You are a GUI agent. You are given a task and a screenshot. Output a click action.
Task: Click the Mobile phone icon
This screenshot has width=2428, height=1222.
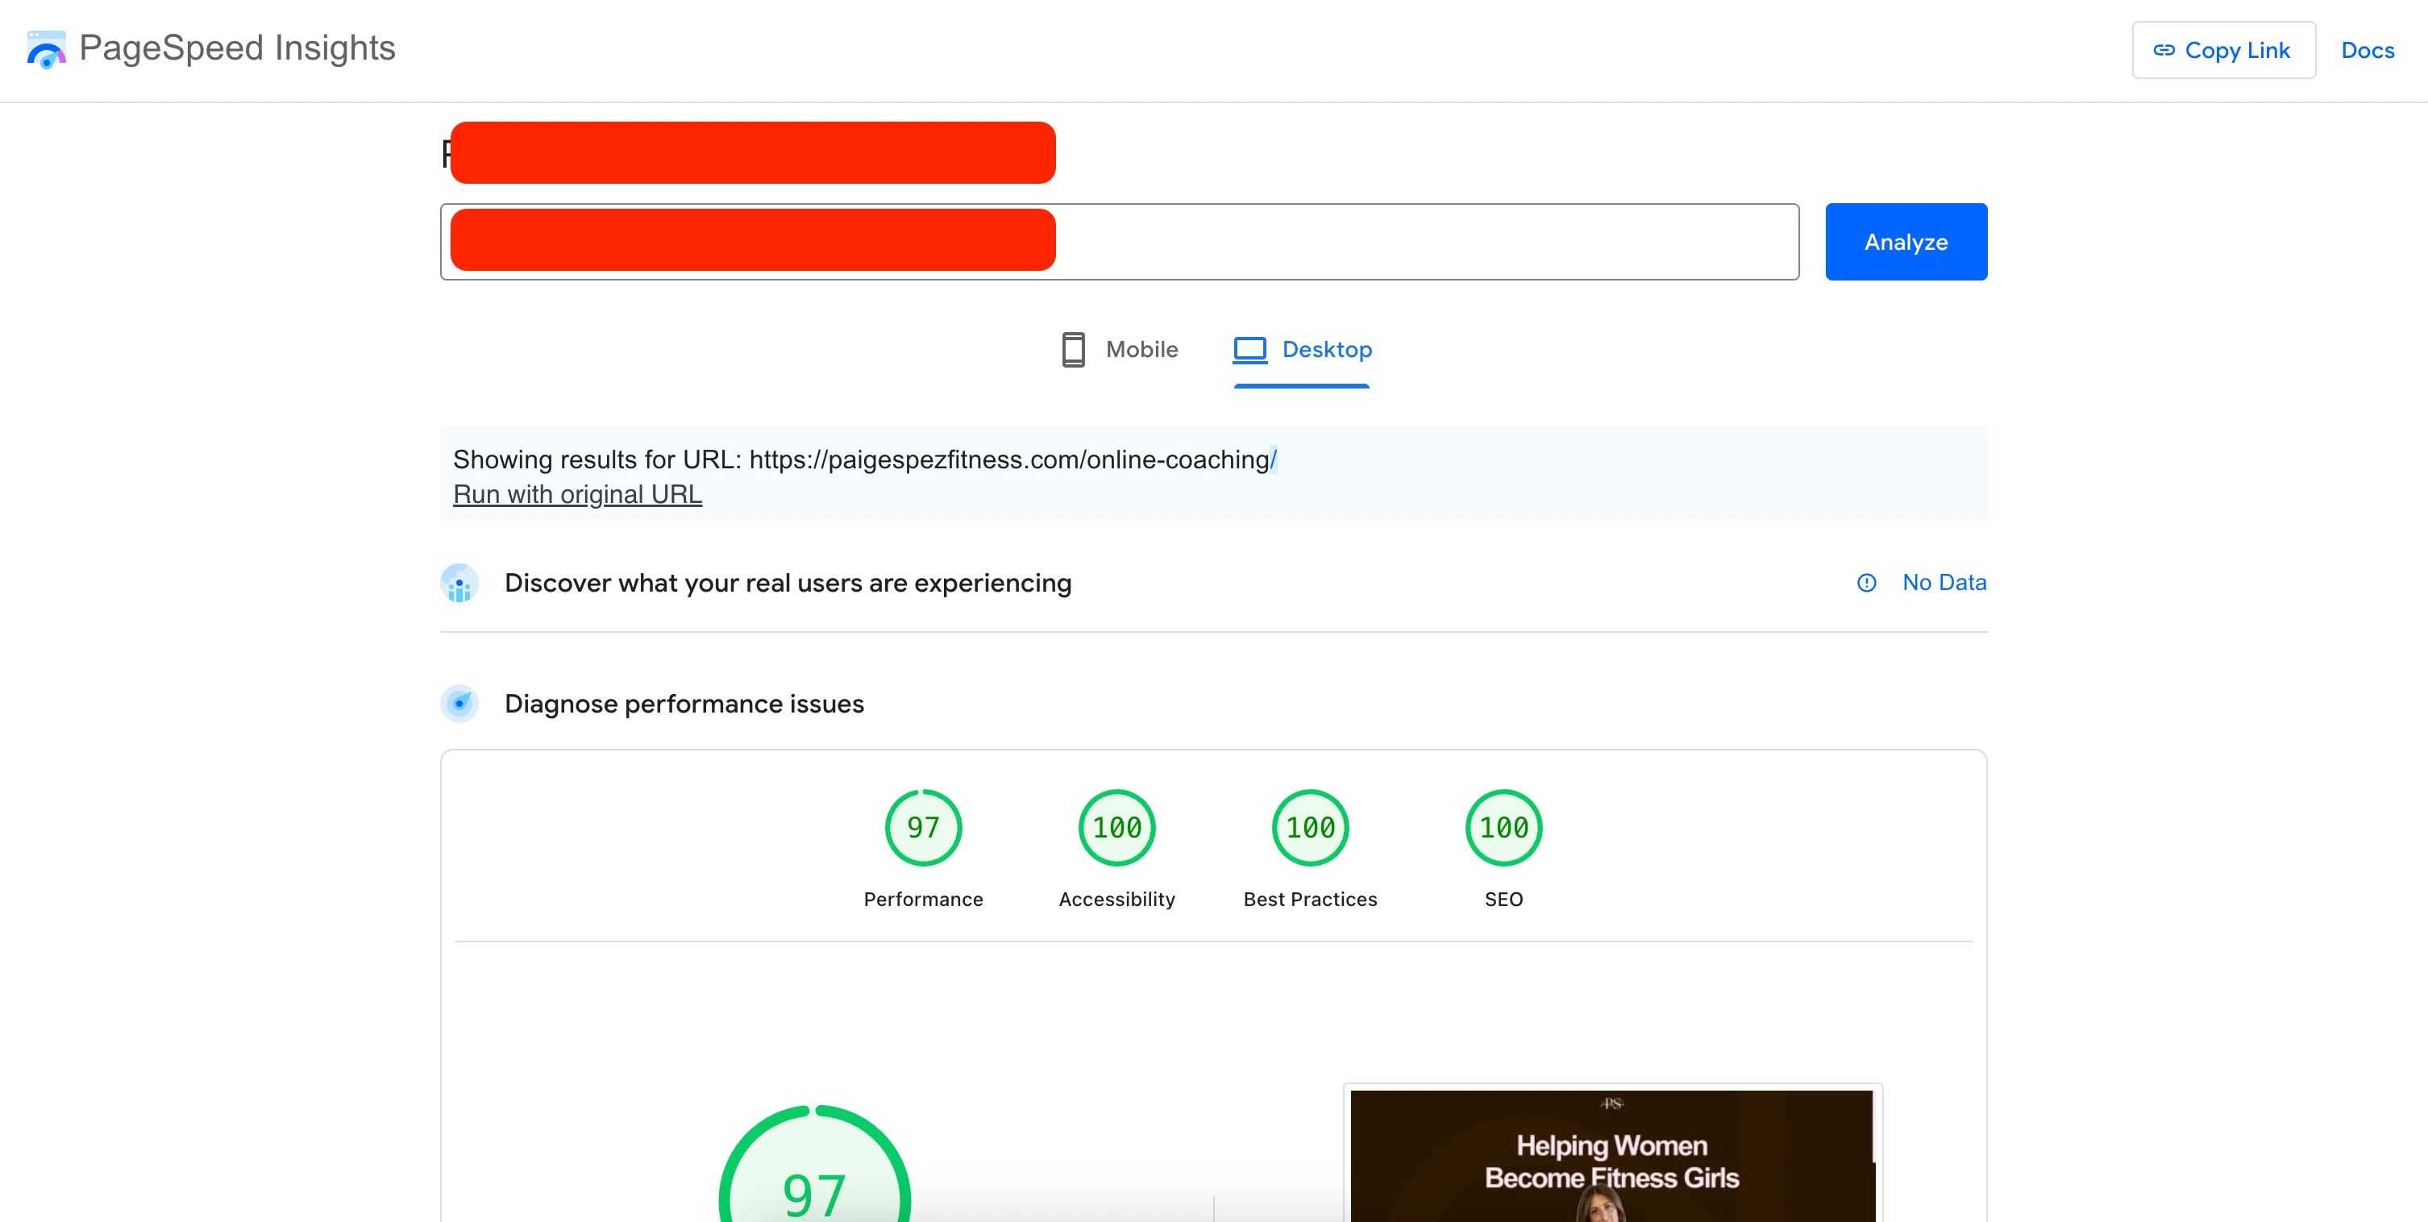click(1073, 350)
